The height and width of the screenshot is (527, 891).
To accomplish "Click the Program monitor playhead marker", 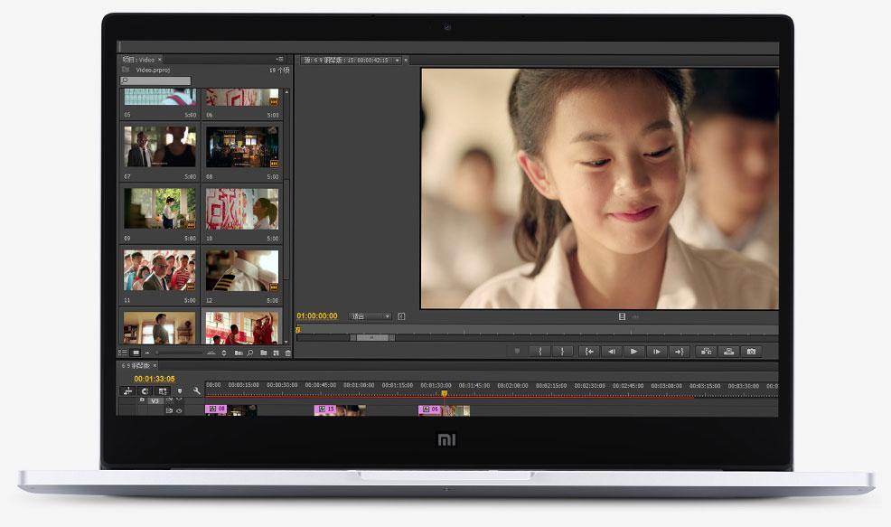I will click(298, 329).
